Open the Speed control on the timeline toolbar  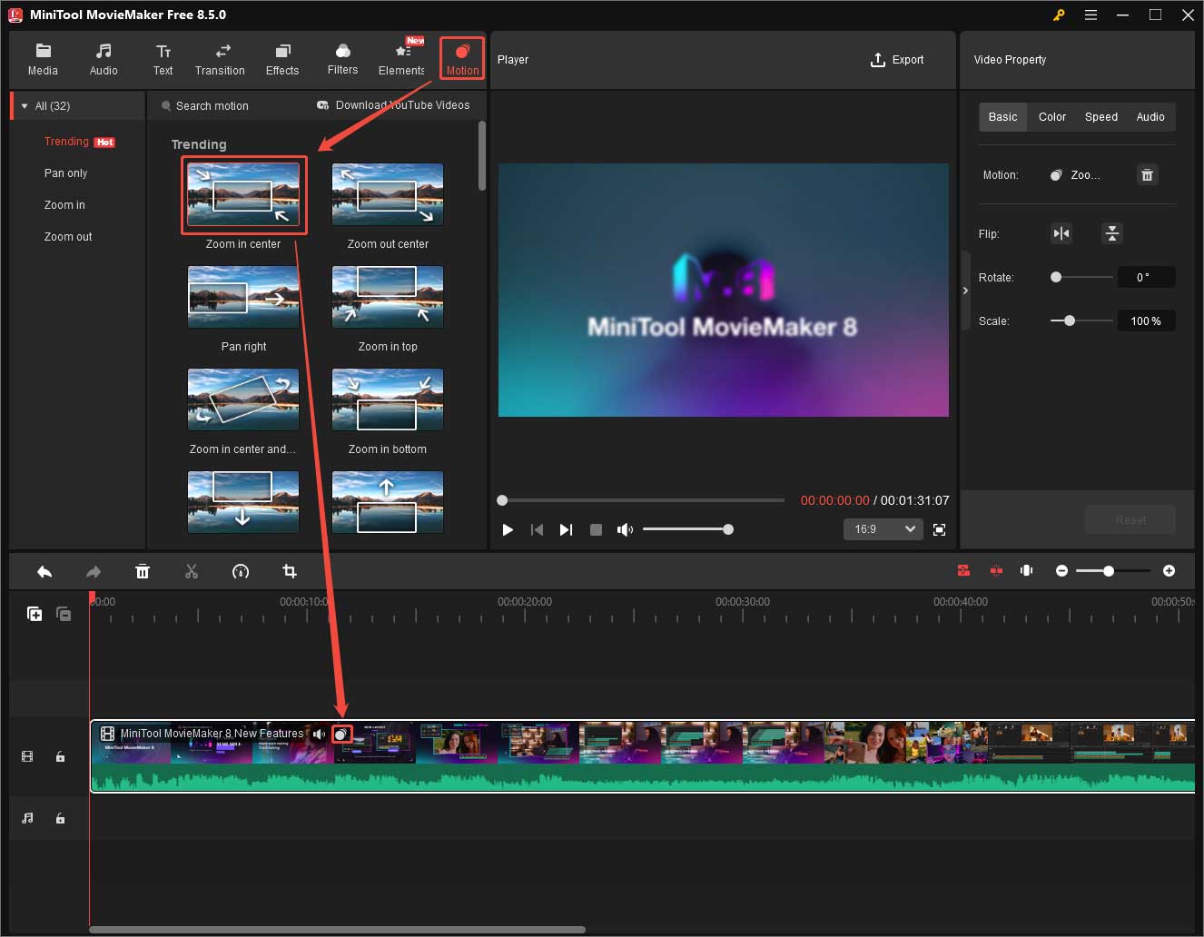coord(241,571)
